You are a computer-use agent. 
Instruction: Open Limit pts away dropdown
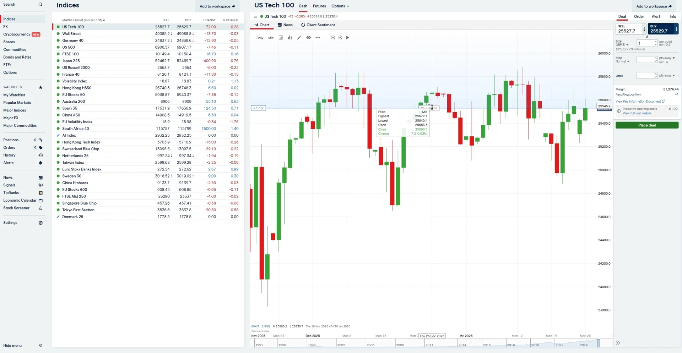667,76
